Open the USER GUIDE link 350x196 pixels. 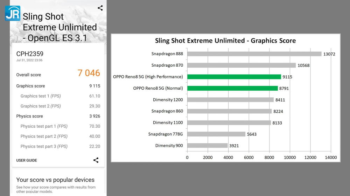point(27,160)
